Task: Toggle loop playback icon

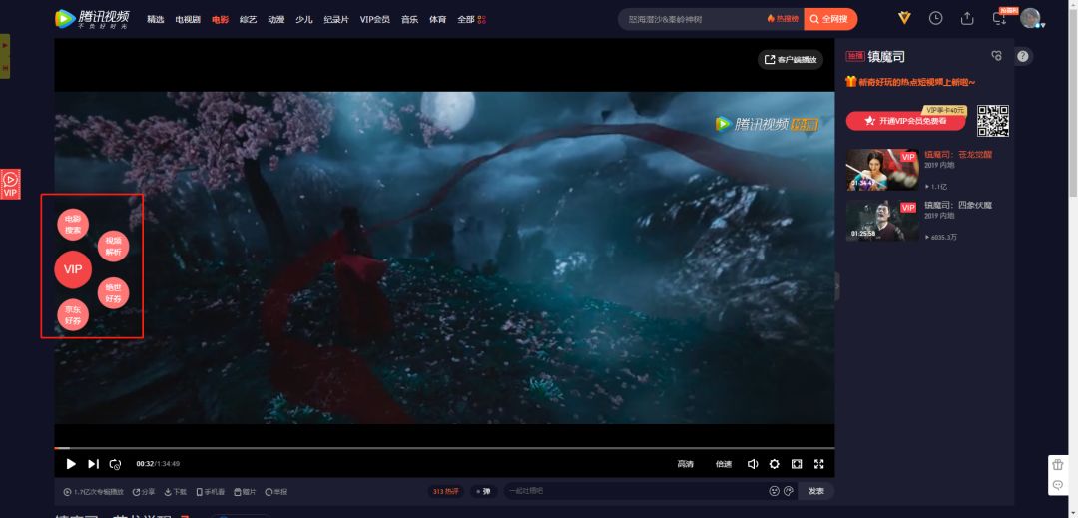Action: point(116,464)
